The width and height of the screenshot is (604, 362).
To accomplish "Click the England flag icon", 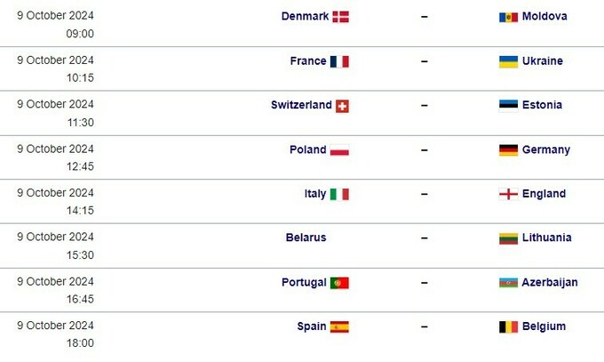I will click(508, 194).
